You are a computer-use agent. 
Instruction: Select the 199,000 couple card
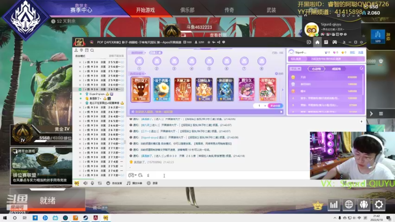(246, 89)
